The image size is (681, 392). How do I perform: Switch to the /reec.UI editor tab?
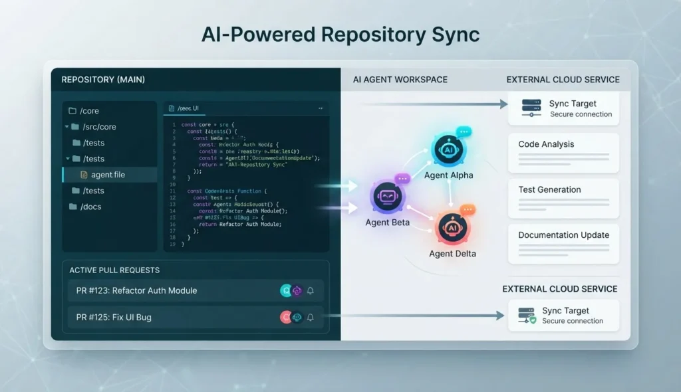tap(184, 108)
